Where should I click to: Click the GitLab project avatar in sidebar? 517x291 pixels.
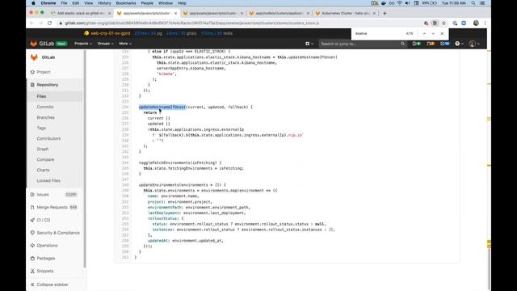34,57
